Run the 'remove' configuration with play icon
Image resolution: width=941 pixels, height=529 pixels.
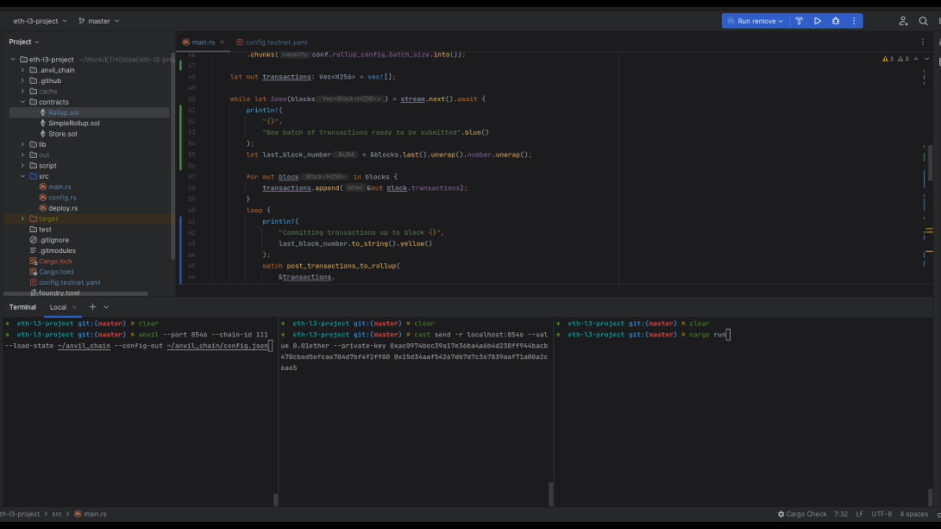click(x=817, y=21)
